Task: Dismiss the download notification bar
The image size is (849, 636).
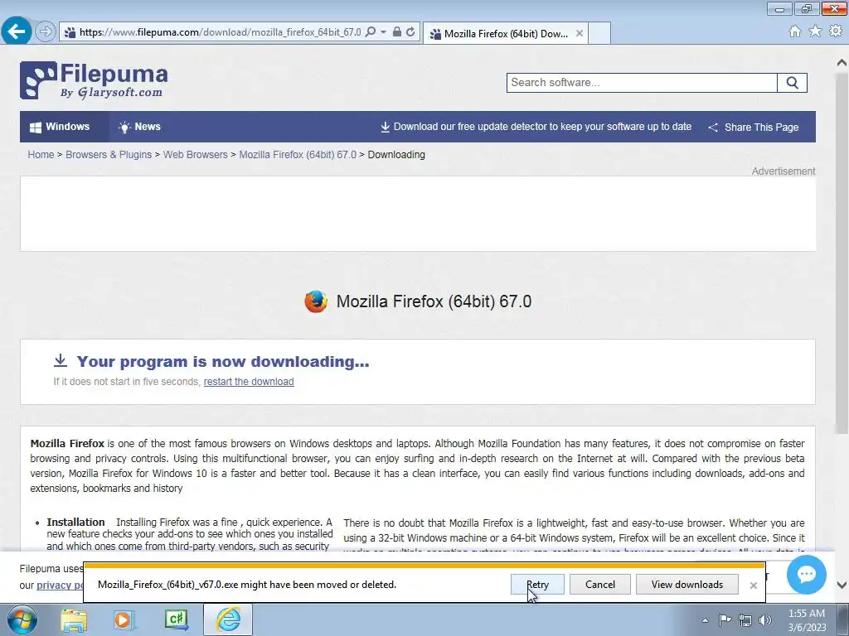Action: (x=753, y=585)
